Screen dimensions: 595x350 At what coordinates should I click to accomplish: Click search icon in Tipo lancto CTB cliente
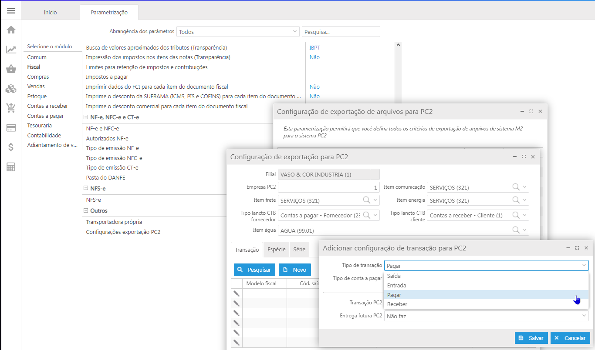click(516, 215)
